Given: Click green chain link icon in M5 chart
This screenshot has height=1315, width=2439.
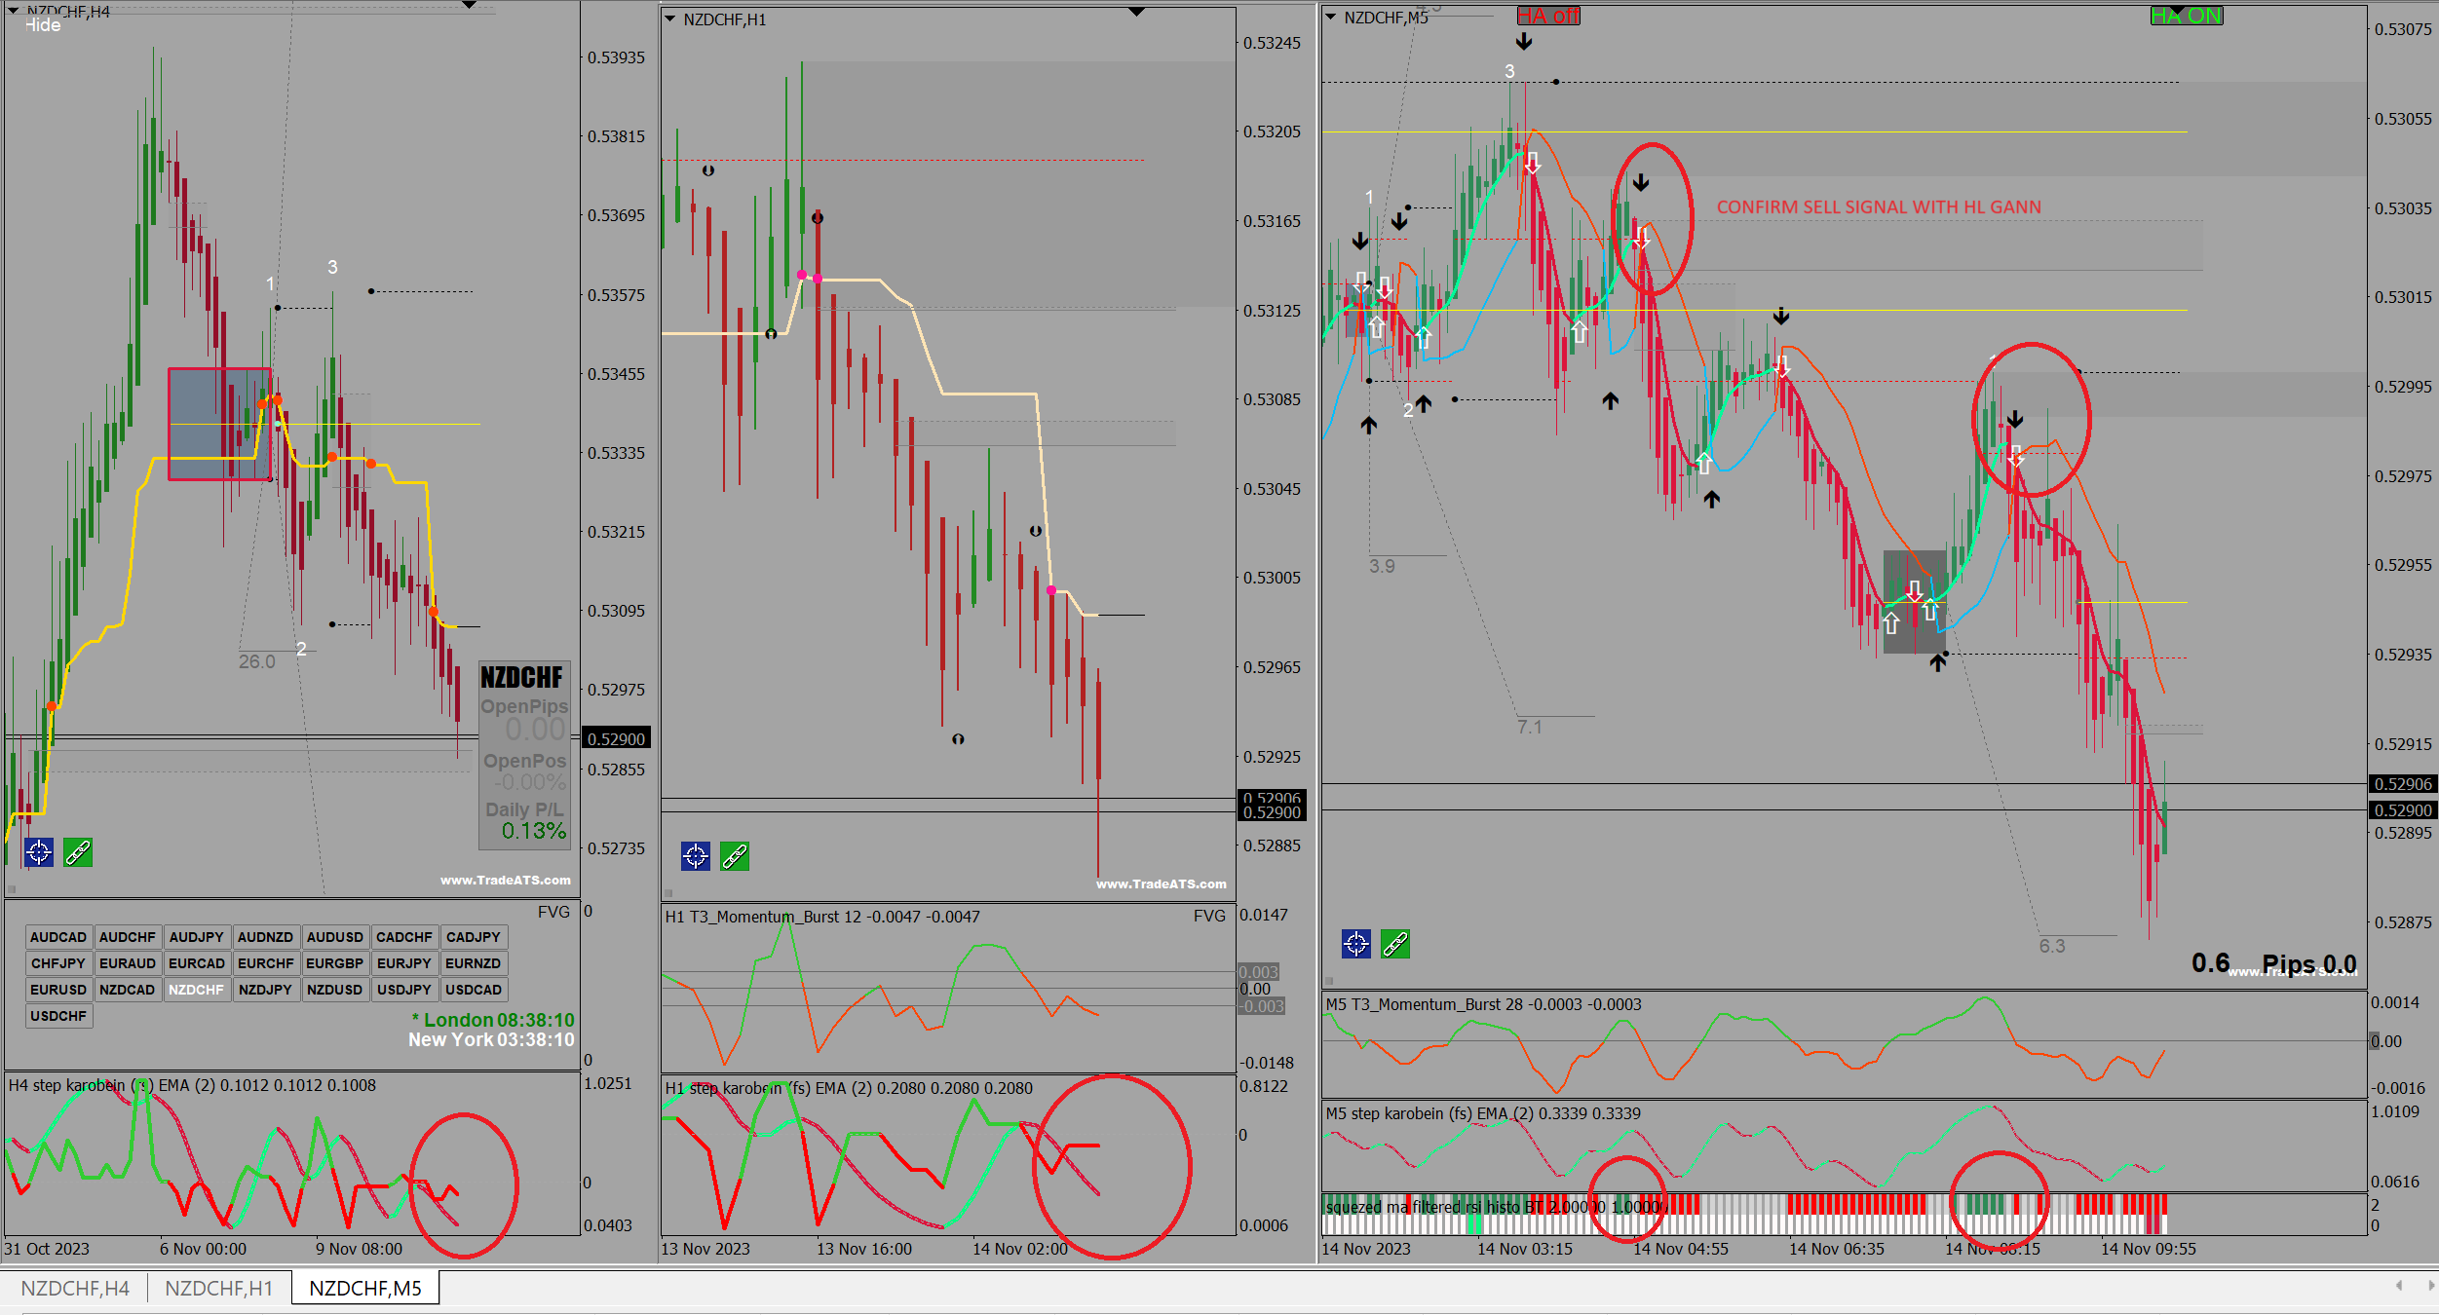Looking at the screenshot, I should (x=1395, y=944).
